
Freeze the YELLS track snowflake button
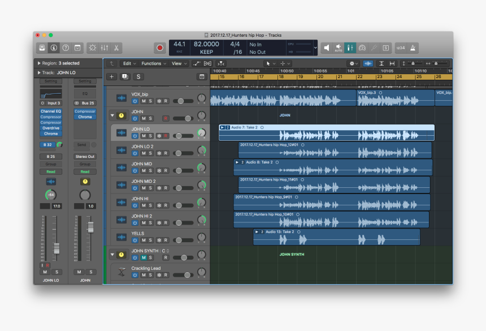(159, 240)
